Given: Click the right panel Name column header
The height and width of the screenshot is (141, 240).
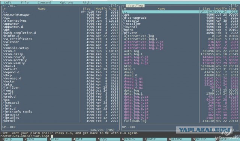Looking at the screenshot, I should coord(161,9).
